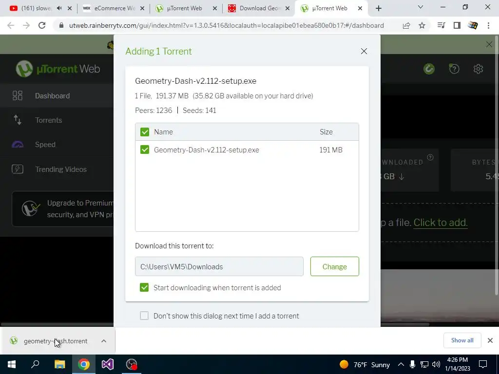The width and height of the screenshot is (499, 374).
Task: Close the downloads bar
Action: [x=490, y=340]
